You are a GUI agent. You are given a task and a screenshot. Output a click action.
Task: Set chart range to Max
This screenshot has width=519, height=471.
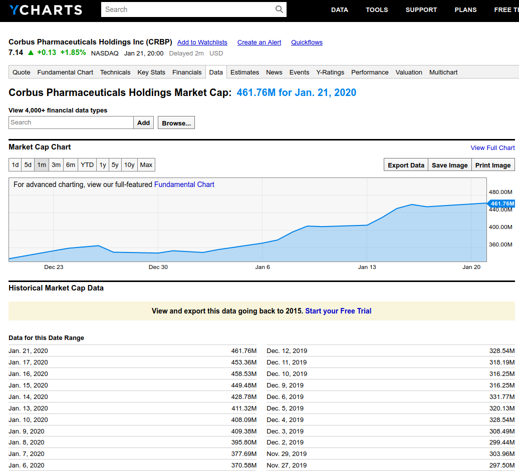click(146, 165)
